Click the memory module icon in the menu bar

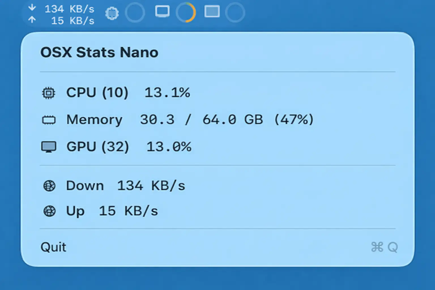point(212,12)
